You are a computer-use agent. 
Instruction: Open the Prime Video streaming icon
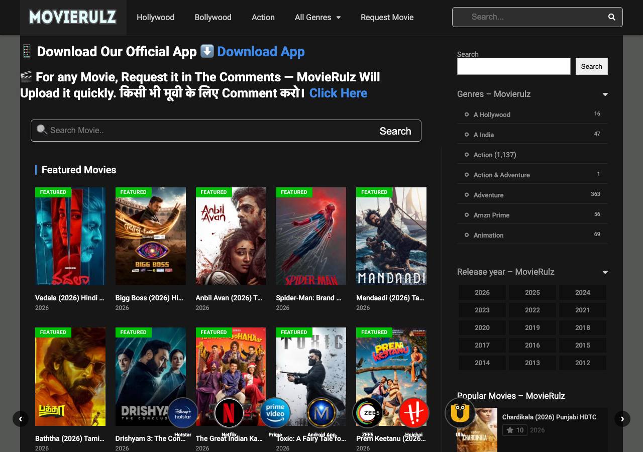tap(275, 413)
